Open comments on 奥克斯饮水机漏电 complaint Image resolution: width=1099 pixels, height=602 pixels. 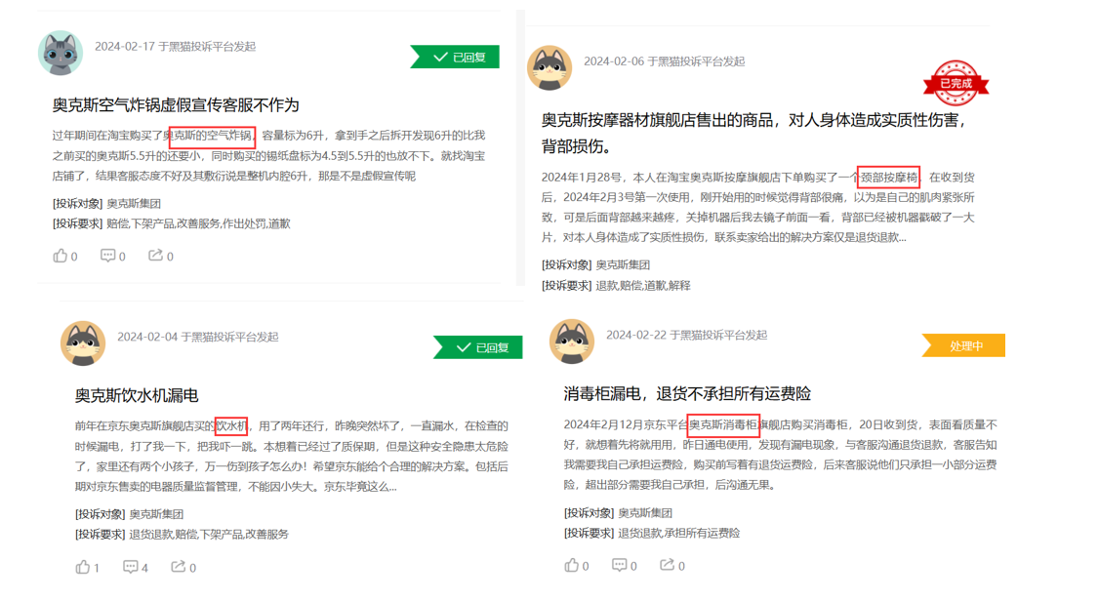coord(136,567)
